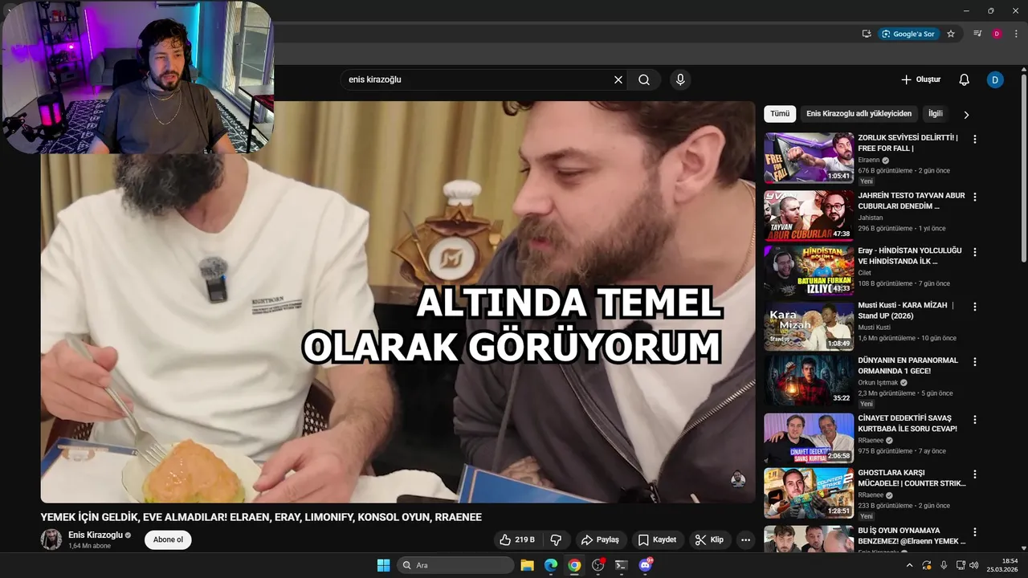Viewport: 1028px width, 578px height.
Task: Open Microsoft Edge from taskbar
Action: pyautogui.click(x=551, y=565)
